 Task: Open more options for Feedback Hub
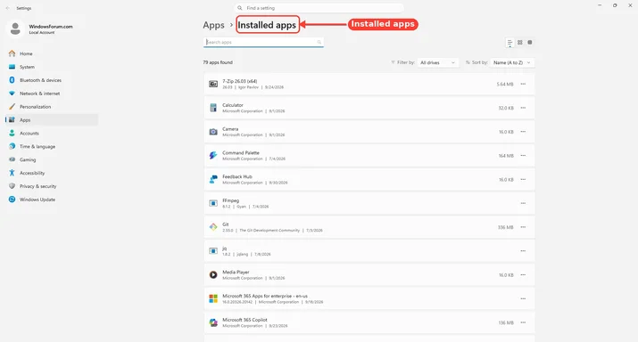coord(523,180)
